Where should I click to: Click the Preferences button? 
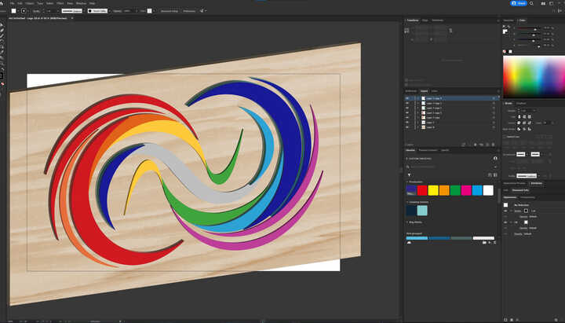click(189, 11)
